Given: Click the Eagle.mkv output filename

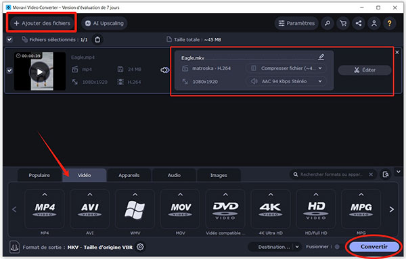Looking at the screenshot, I should click(x=193, y=58).
